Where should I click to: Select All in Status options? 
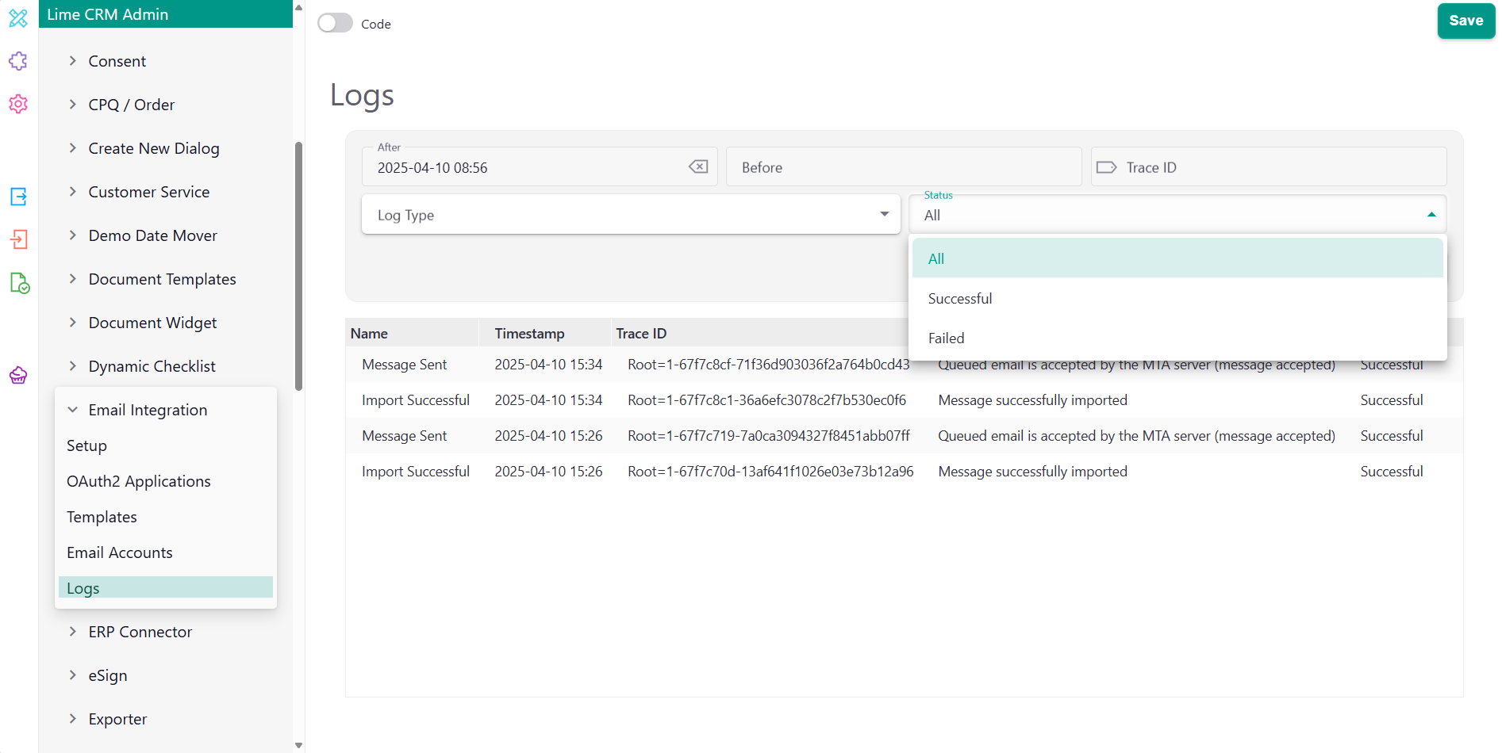point(1177,258)
